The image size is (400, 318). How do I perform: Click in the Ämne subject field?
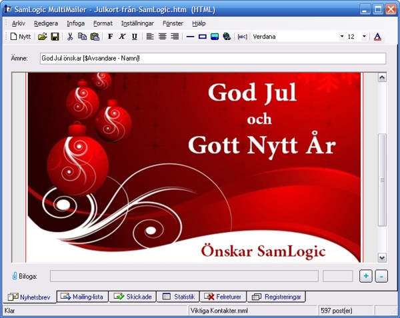pyautogui.click(x=213, y=59)
